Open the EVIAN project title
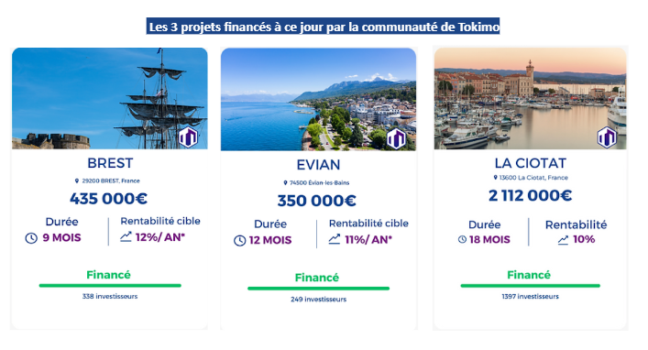The height and width of the screenshot is (350, 648). 318,165
